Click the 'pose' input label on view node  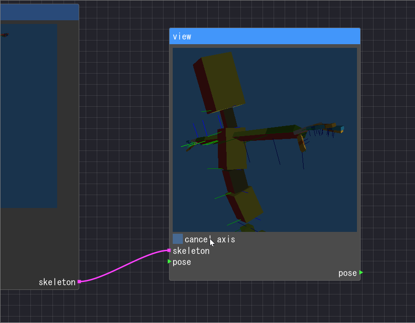pyautogui.click(x=182, y=262)
